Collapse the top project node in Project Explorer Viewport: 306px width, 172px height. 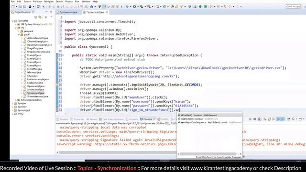[x=12, y=21]
